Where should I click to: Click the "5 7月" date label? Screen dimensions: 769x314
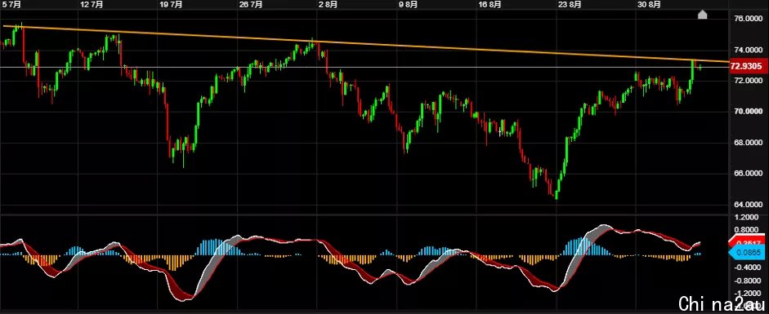click(x=11, y=4)
